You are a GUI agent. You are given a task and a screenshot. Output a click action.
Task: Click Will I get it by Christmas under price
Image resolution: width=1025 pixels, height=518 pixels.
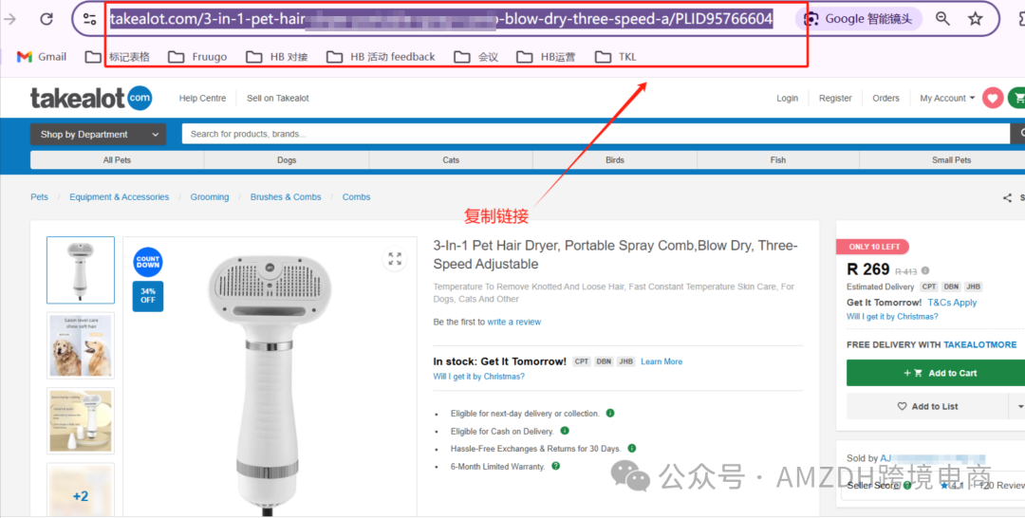tap(892, 316)
